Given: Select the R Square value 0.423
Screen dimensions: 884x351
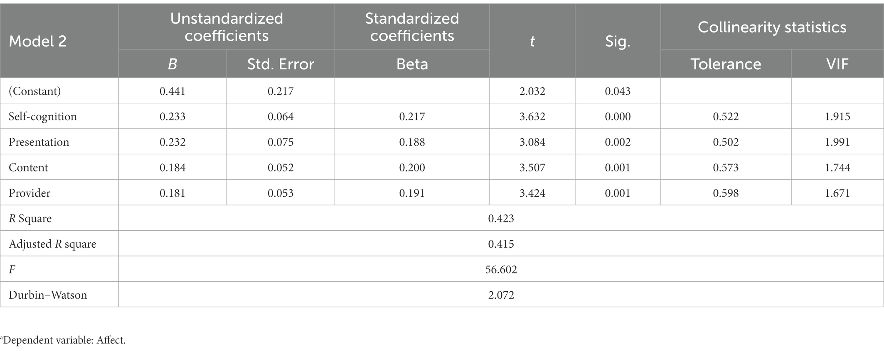Looking at the screenshot, I should [x=501, y=218].
